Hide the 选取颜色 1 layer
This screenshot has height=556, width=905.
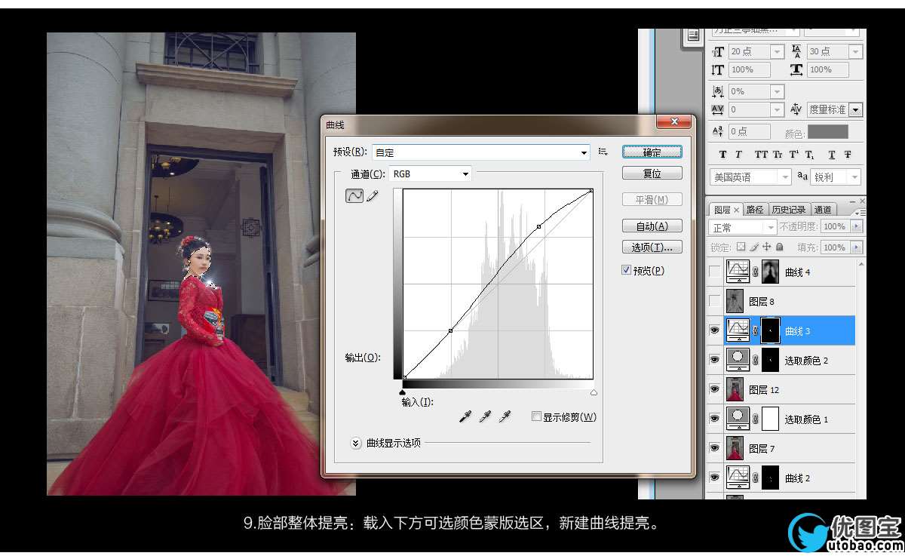(715, 419)
